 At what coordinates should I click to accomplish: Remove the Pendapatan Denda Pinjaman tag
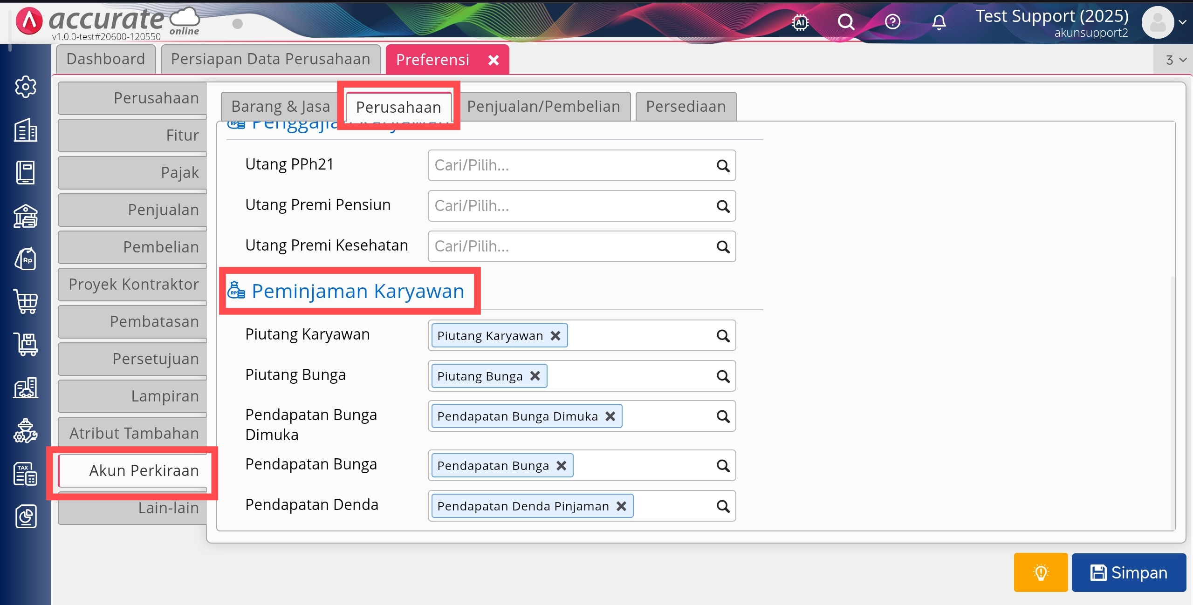[x=621, y=506]
